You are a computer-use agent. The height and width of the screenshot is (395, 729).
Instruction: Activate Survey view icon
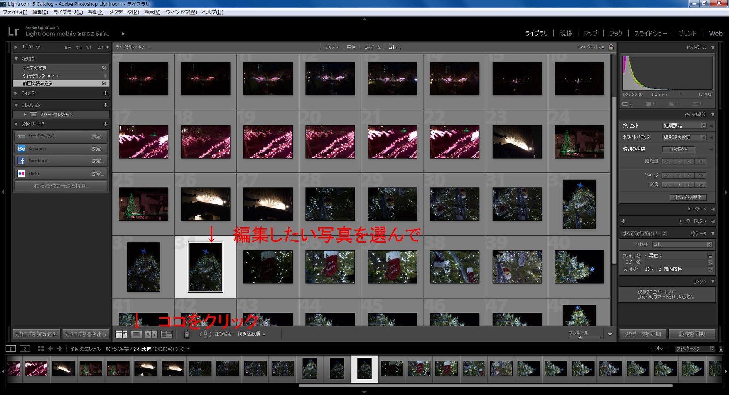[x=167, y=334]
